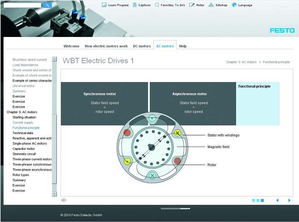Screen dimensions: 299x222
Task: Open Learn Progress from the top bar
Action: [x=115, y=5]
